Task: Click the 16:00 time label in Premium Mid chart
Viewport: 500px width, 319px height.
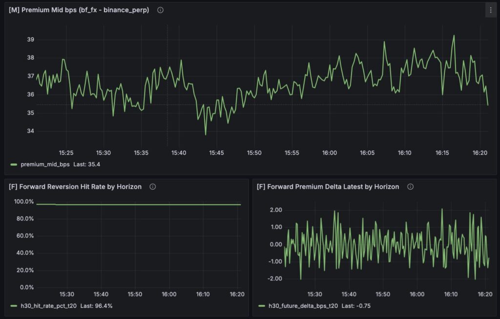Action: (330, 153)
